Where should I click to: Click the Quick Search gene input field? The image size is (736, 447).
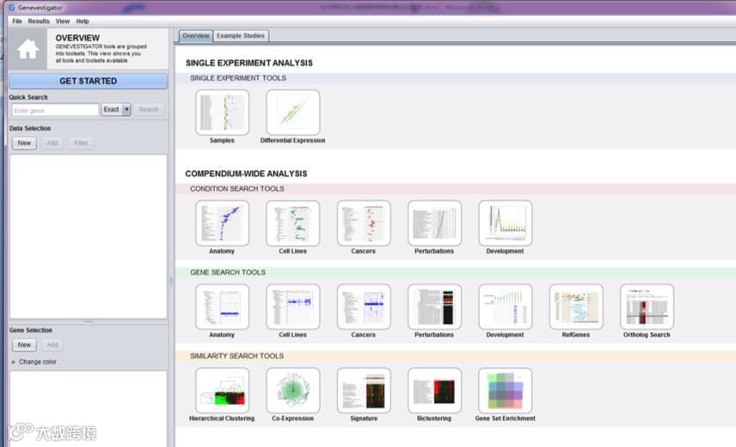(55, 110)
